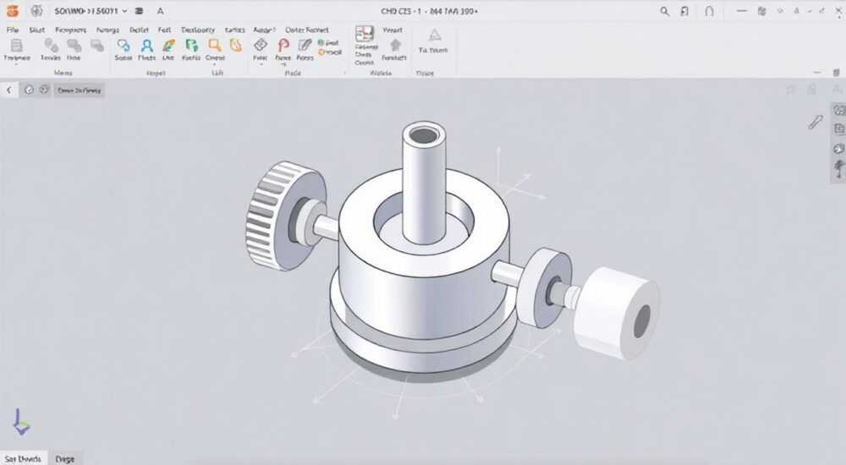The height and width of the screenshot is (465, 846).
Task: Switch to the Dege tab at bottom
Action: click(65, 459)
